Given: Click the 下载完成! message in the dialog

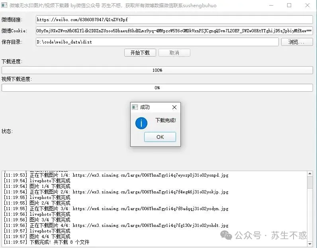Looking at the screenshot, I should coord(166,120).
